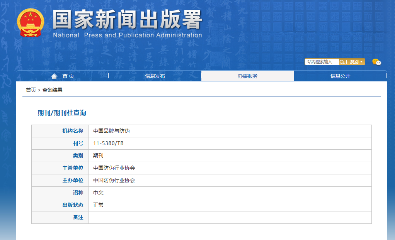Open the 类别 category dropdown
The image size is (395, 240).
356,62
